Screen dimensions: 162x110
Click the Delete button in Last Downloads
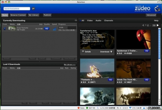click(33, 103)
